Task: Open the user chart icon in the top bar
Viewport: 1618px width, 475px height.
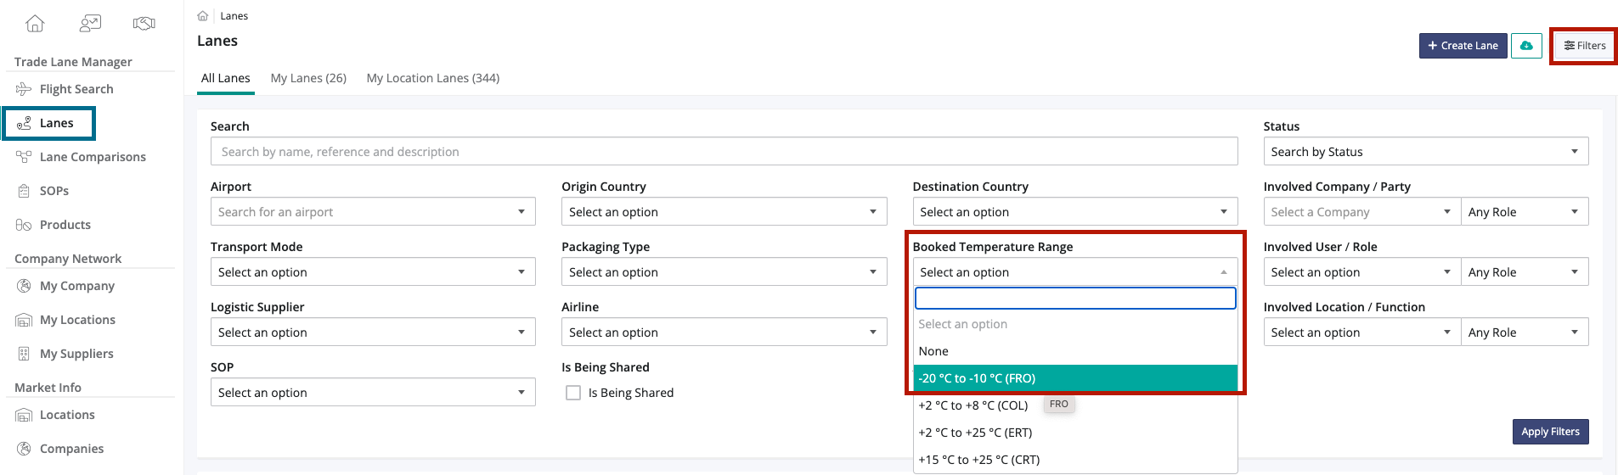Action: click(90, 24)
